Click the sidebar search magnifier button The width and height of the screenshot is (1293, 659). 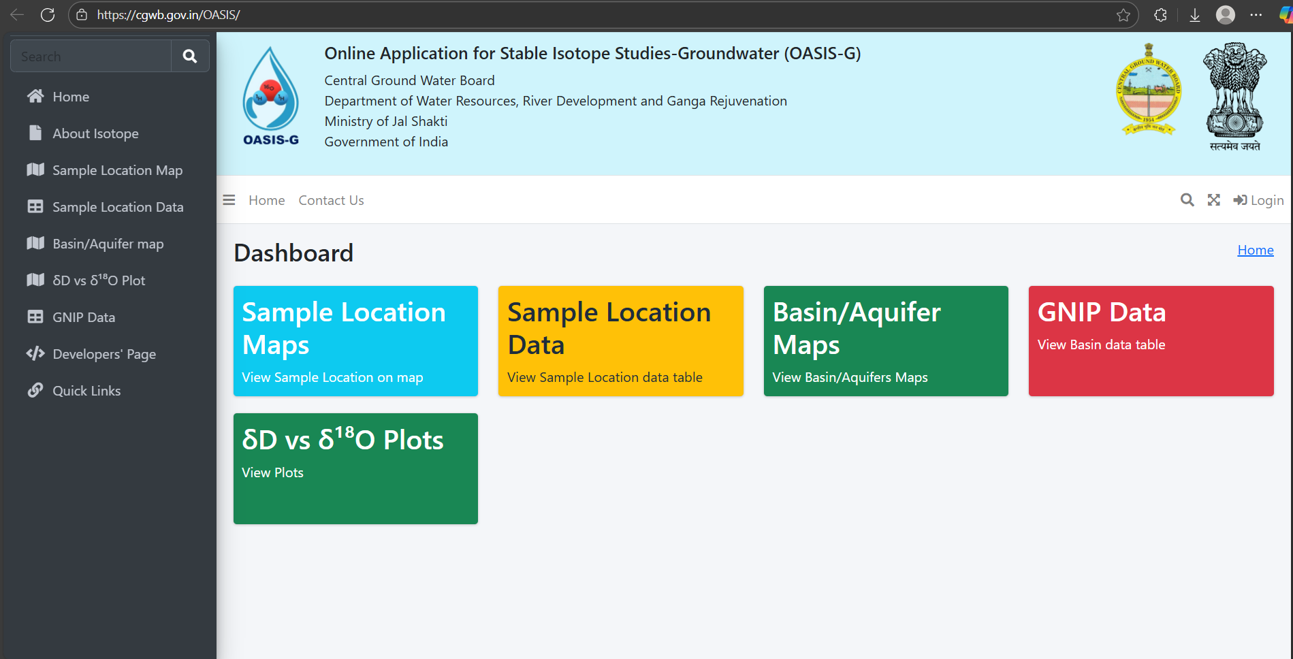[x=189, y=56]
